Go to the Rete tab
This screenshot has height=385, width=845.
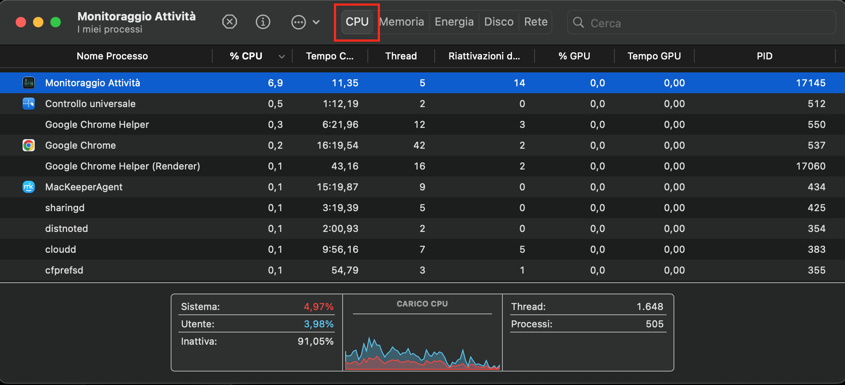(x=536, y=22)
